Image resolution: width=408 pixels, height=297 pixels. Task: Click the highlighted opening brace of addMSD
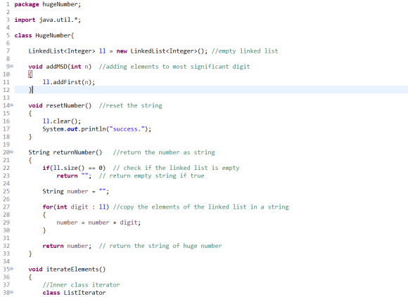(30, 74)
